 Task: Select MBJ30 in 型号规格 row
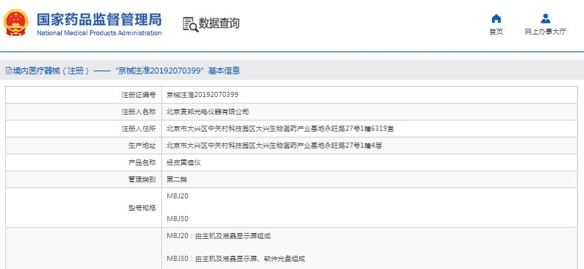coord(177,219)
